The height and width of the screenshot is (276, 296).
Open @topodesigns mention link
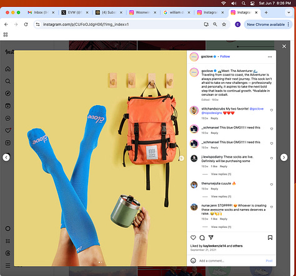(x=212, y=113)
